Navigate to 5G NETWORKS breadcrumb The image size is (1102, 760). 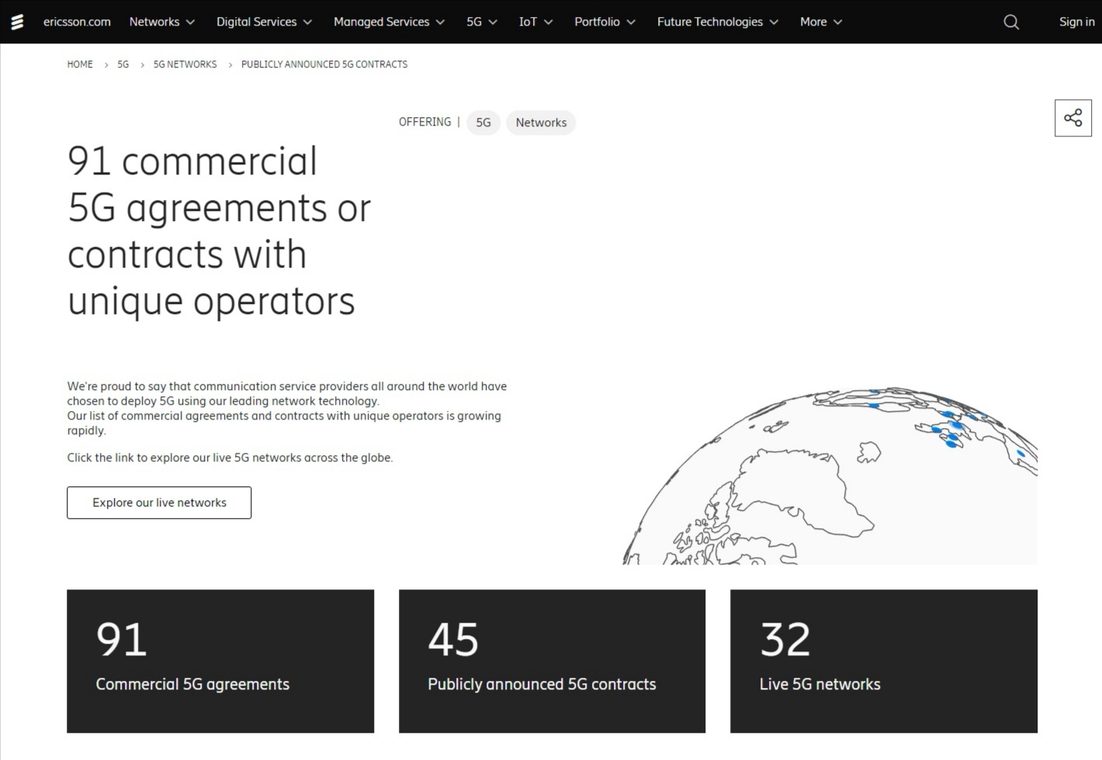pos(185,64)
